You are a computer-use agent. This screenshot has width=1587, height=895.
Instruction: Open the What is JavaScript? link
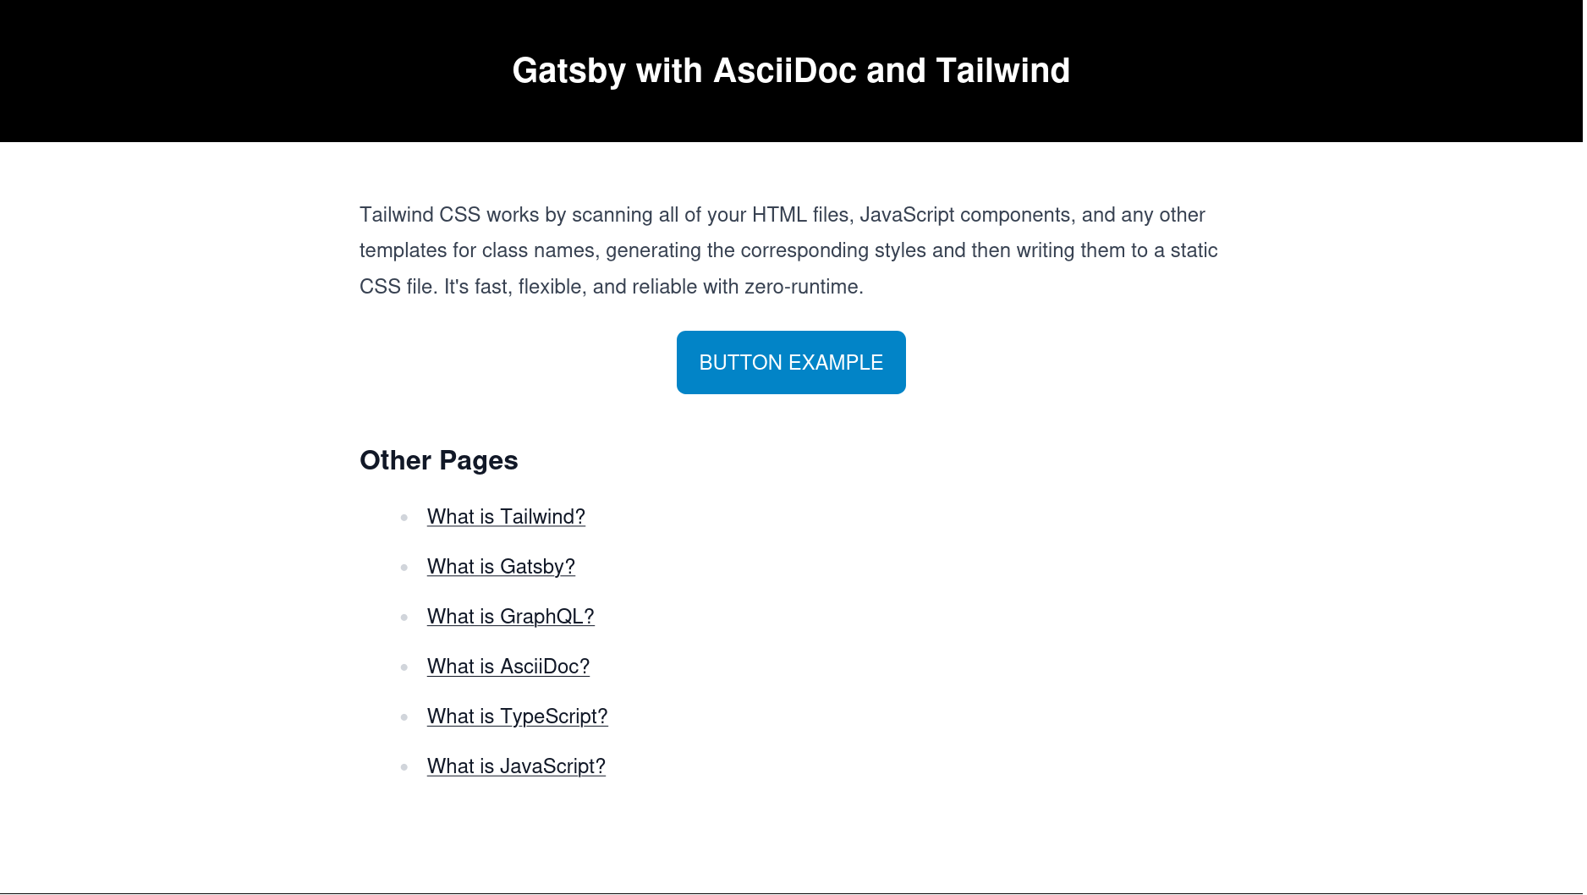point(516,766)
